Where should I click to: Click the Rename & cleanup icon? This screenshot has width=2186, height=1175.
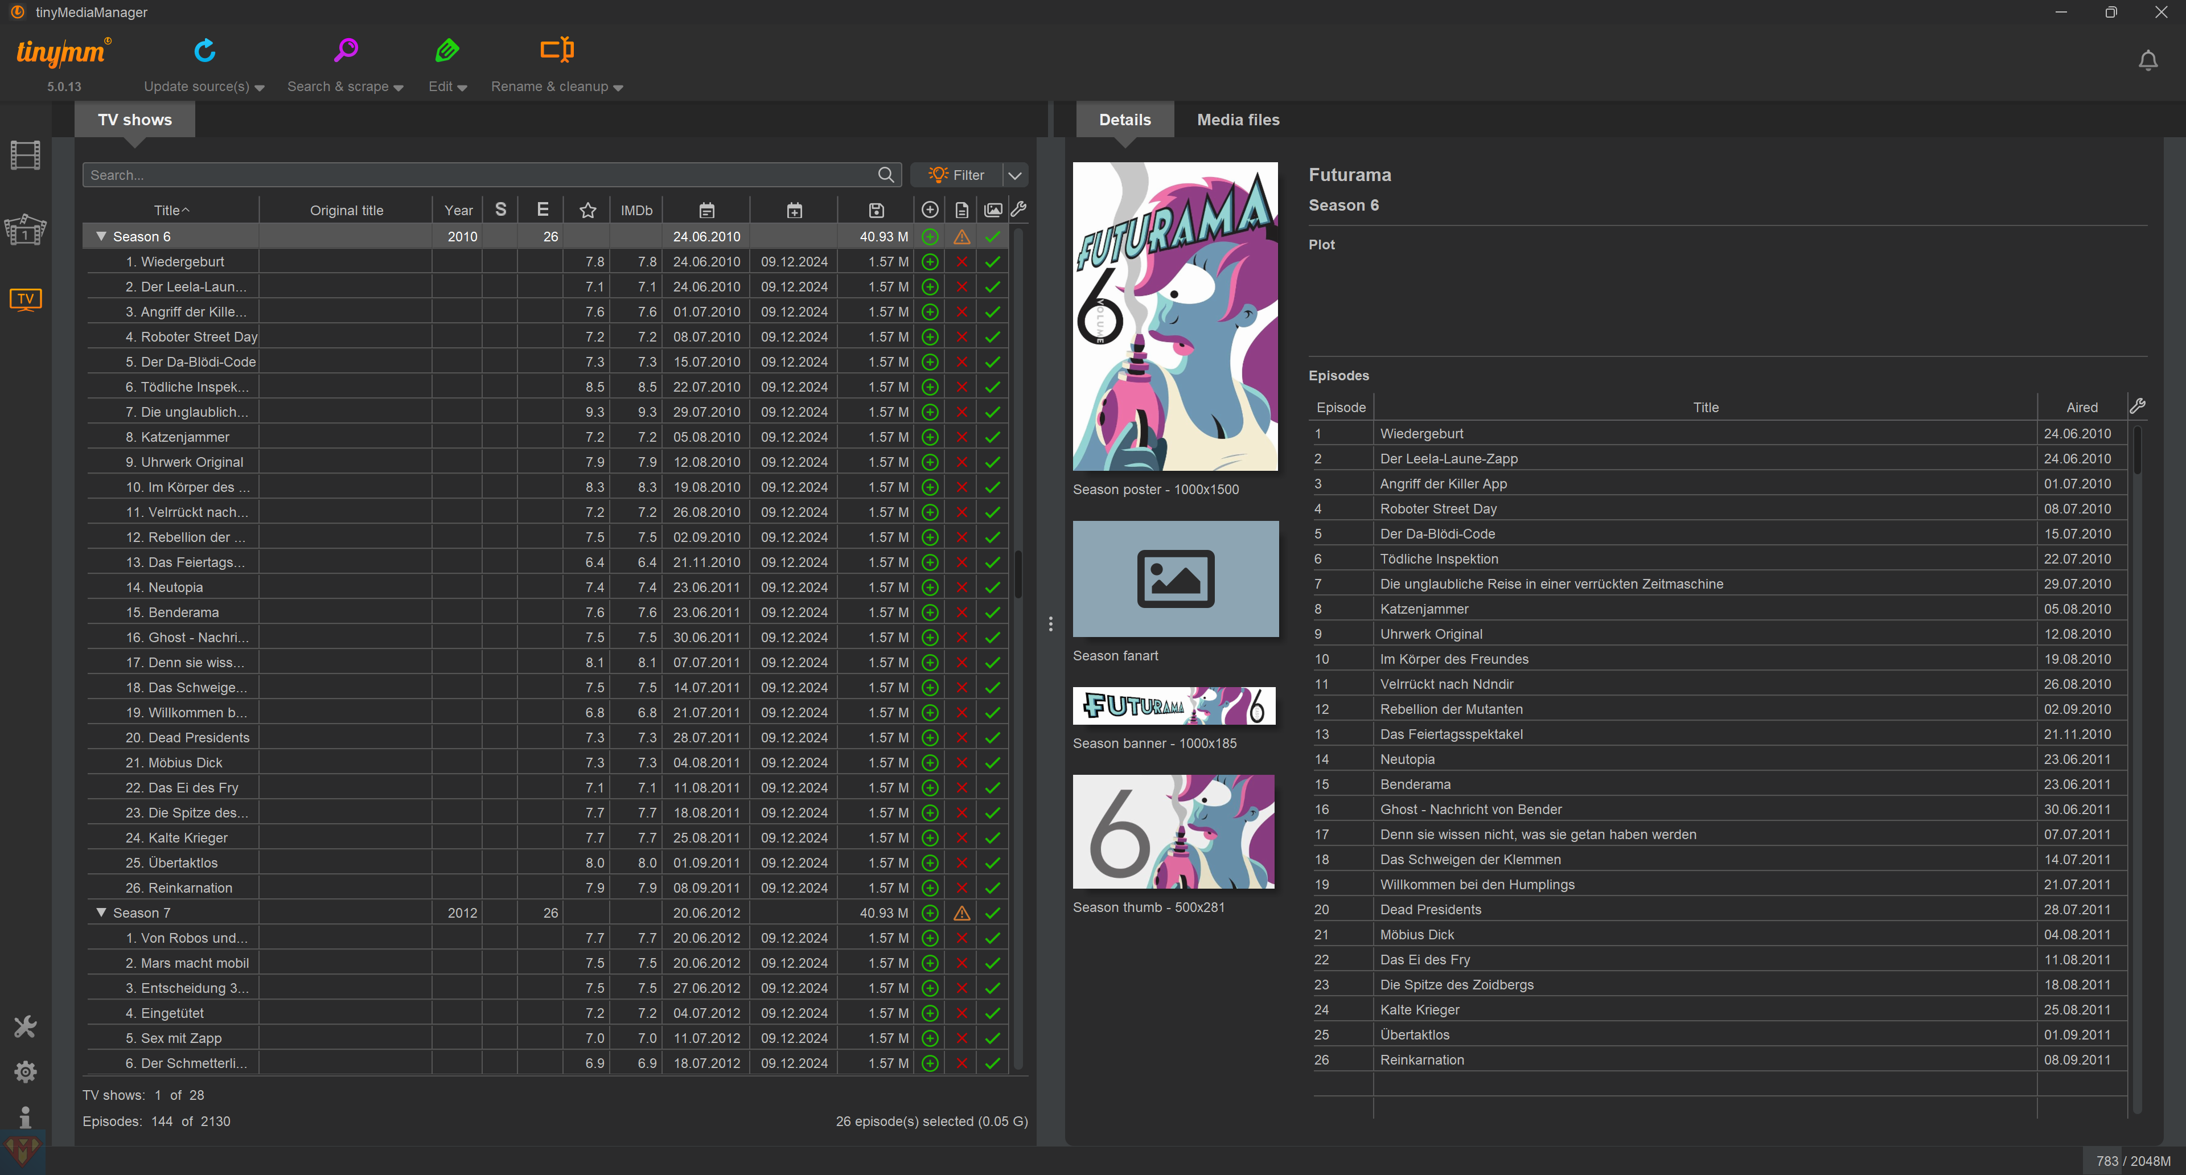[557, 50]
